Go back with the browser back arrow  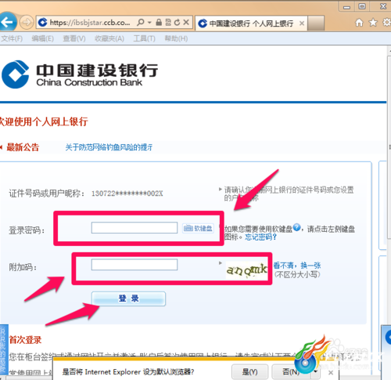click(7, 22)
